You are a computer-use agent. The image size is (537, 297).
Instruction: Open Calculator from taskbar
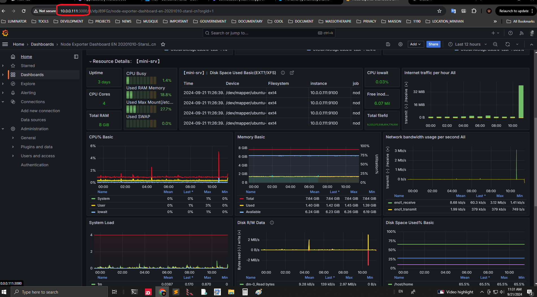(x=245, y=292)
